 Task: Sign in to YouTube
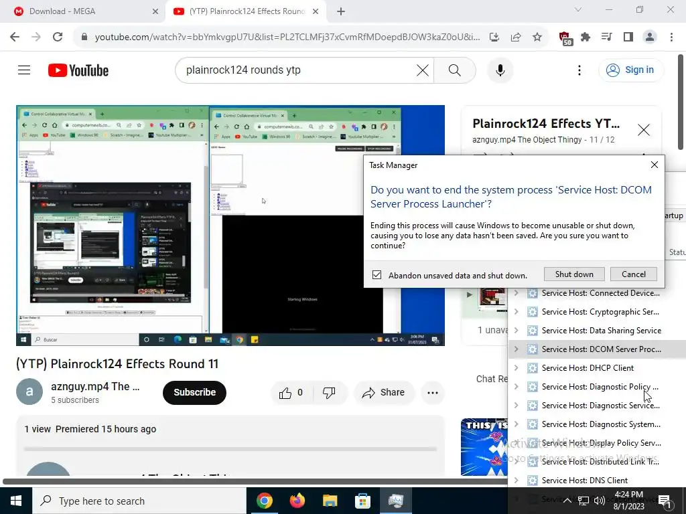pos(630,70)
